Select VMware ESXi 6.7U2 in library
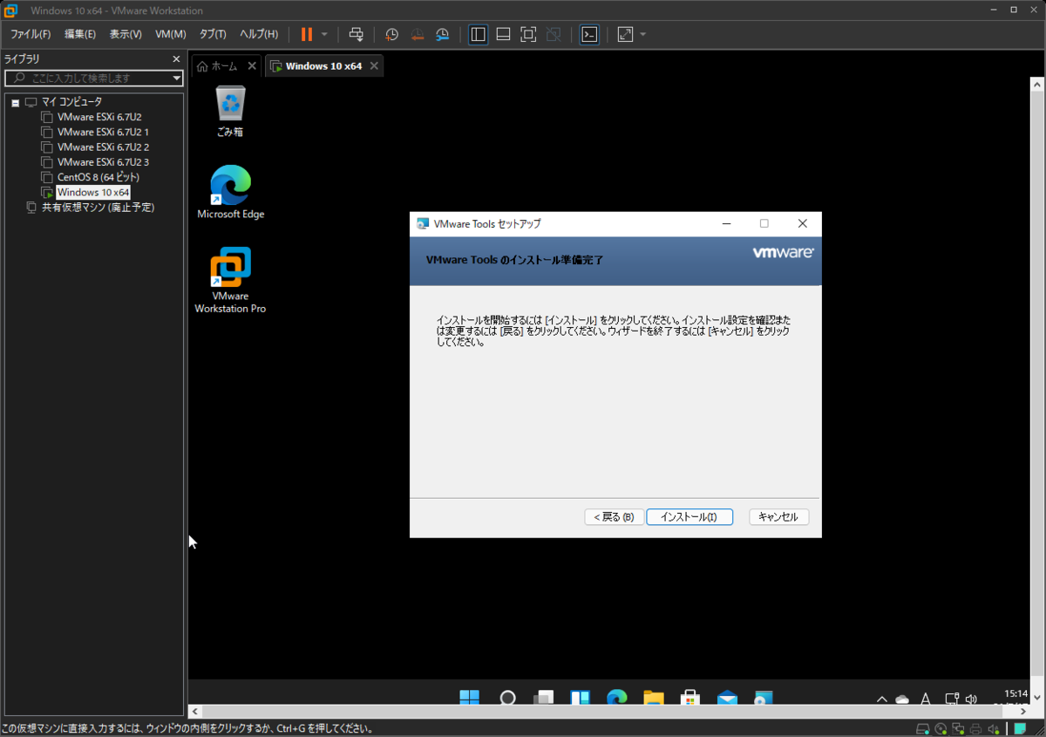 [99, 117]
